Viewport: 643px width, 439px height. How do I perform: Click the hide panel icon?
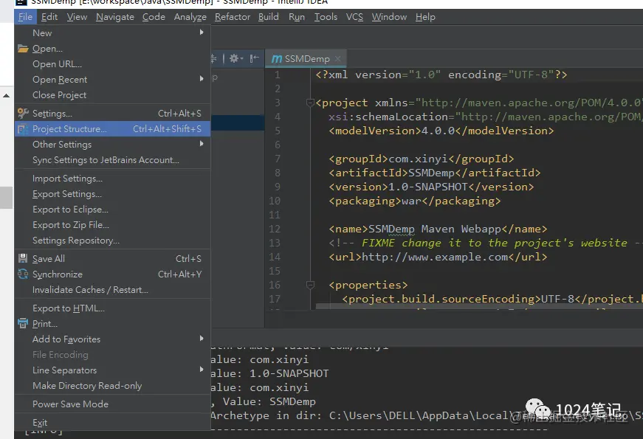pos(254,58)
